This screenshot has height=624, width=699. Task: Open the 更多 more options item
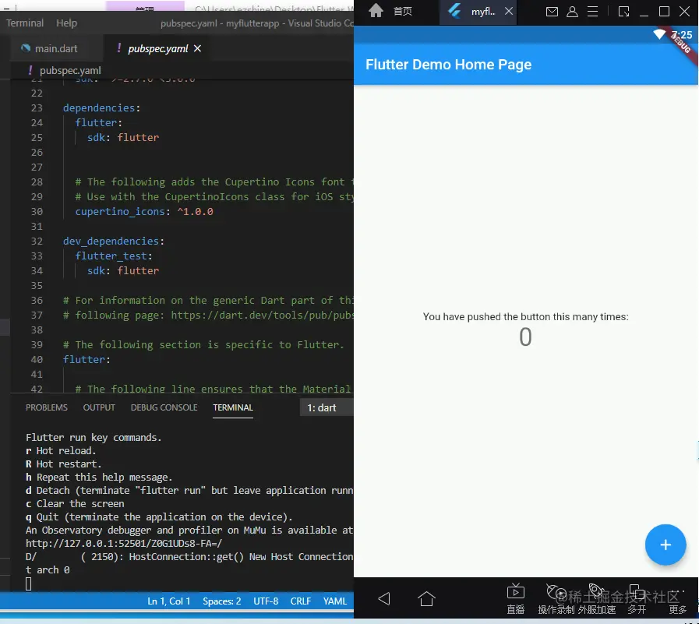pos(677,599)
